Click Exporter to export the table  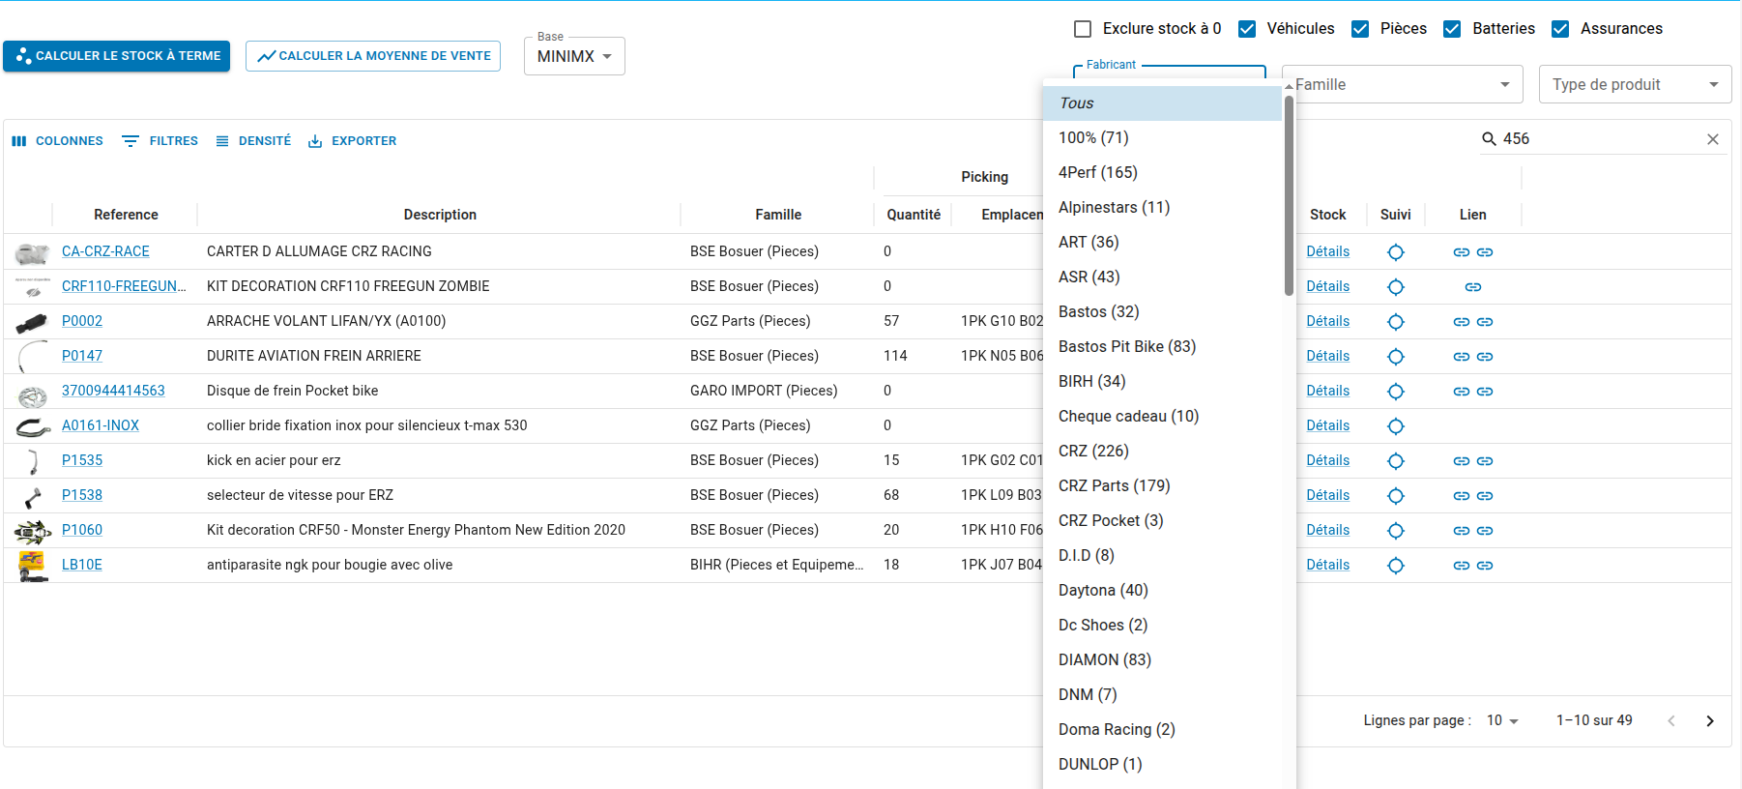(352, 141)
